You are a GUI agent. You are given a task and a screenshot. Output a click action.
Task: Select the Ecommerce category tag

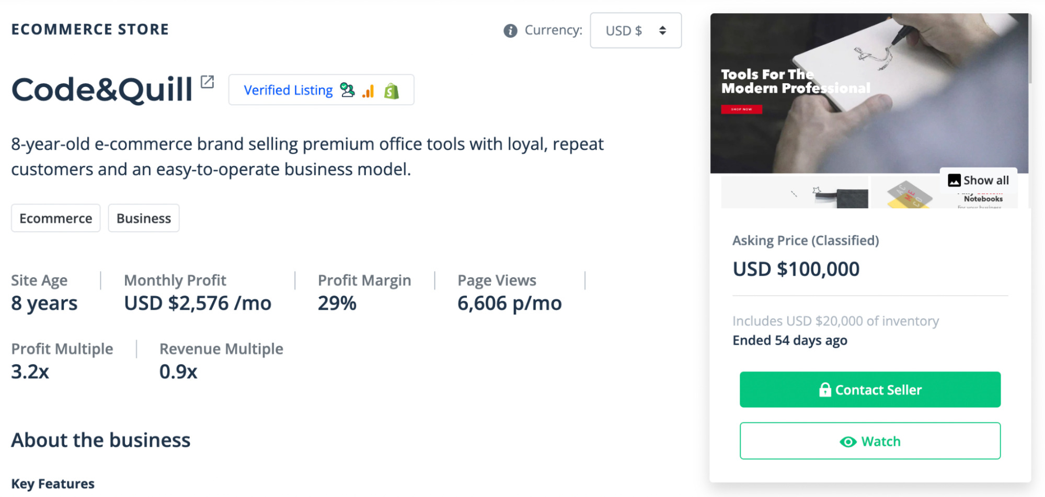click(55, 218)
